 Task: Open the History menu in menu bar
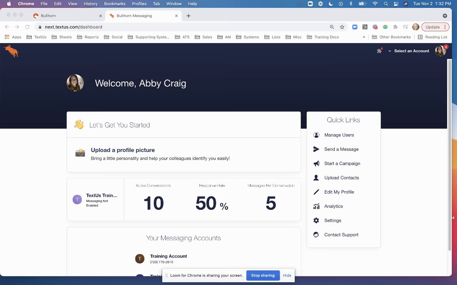90,4
